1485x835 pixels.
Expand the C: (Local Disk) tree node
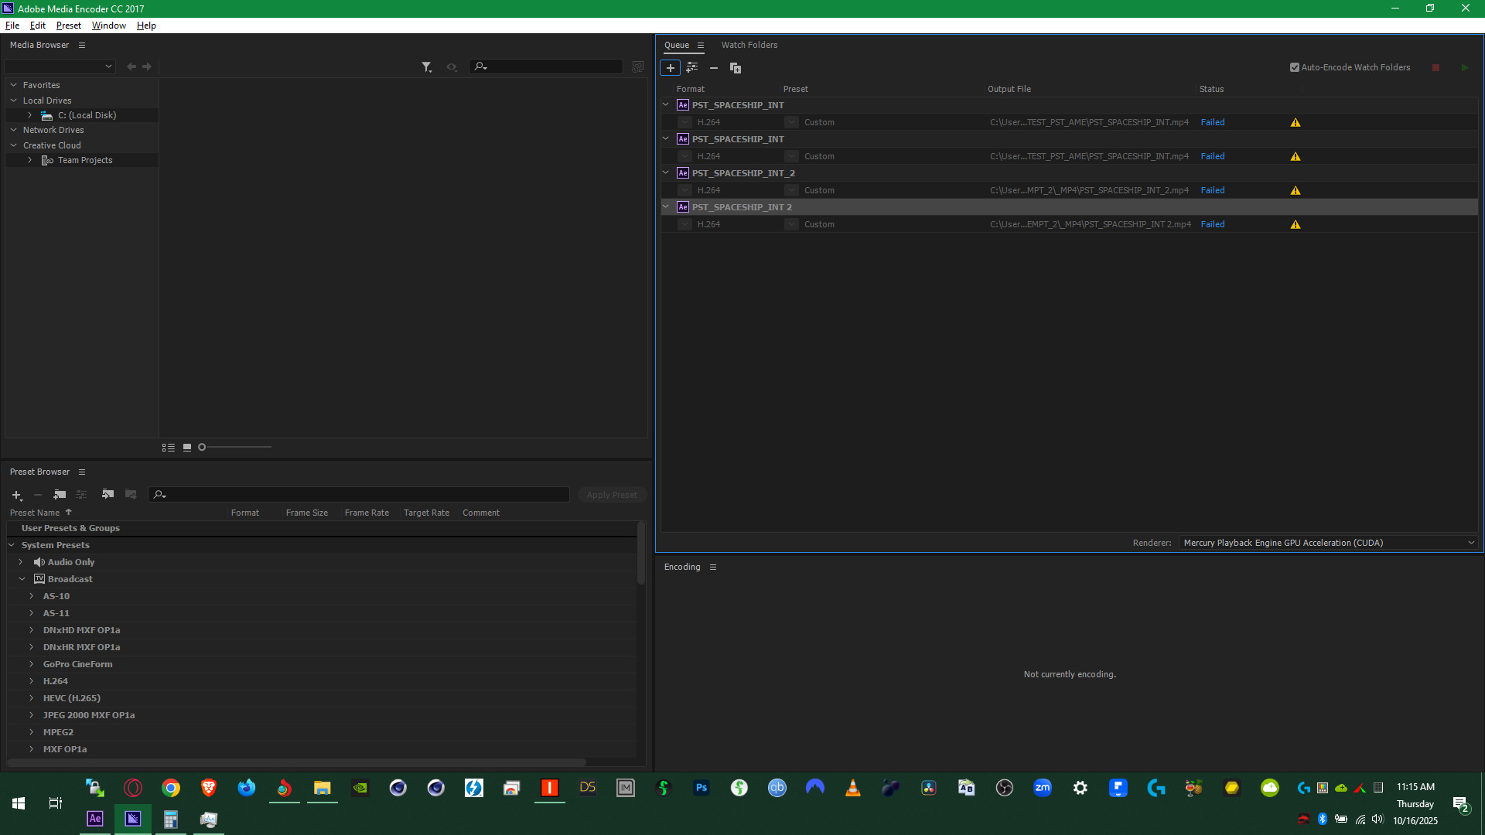(30, 115)
